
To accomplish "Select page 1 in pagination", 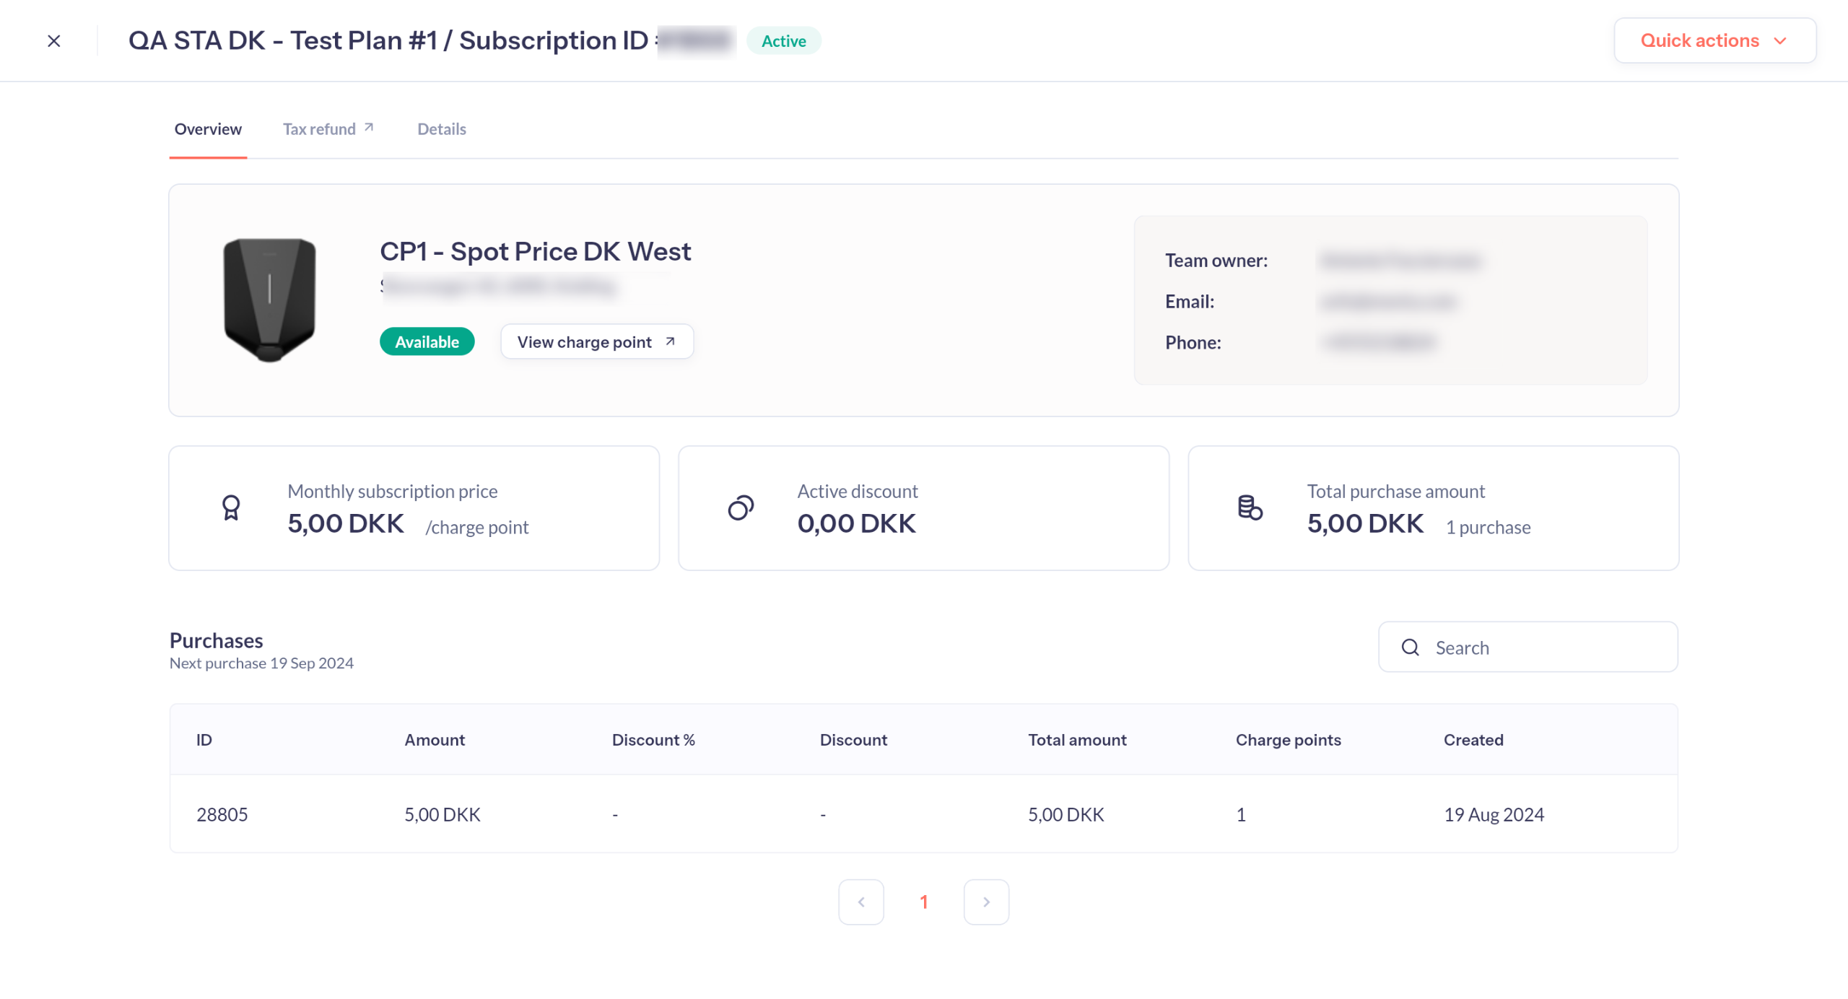I will (923, 902).
